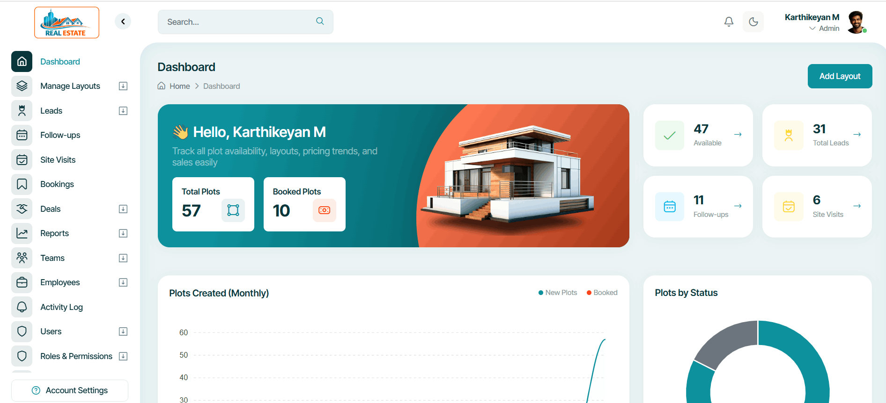
Task: Open Leads menu item label
Action: coord(51,111)
